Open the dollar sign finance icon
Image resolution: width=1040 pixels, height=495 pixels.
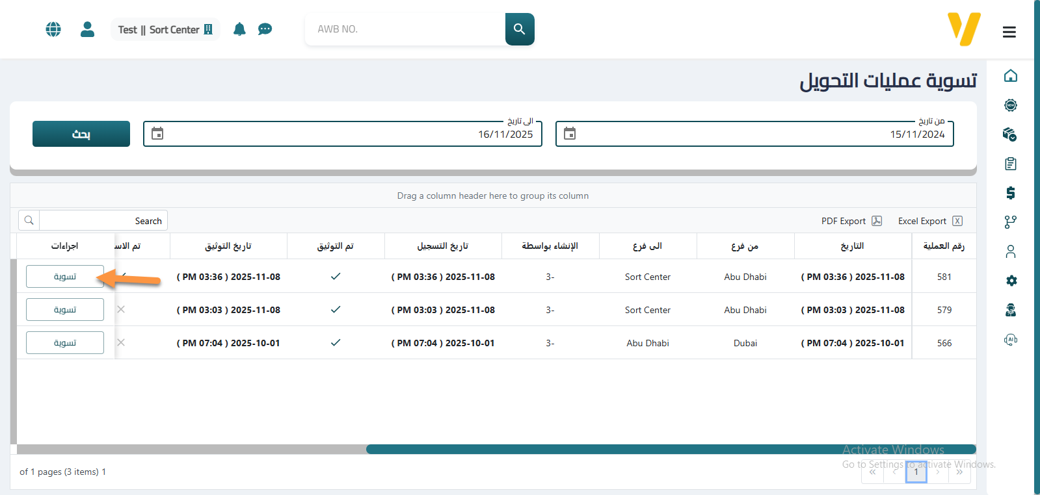[x=1010, y=193]
